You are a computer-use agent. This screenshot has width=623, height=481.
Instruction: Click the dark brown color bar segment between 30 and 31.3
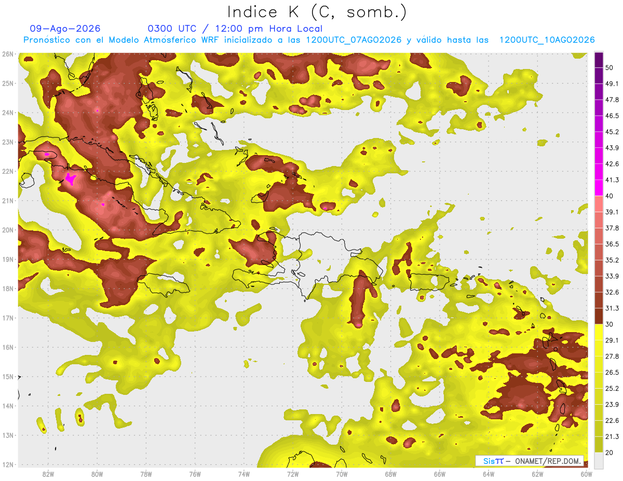point(599,316)
